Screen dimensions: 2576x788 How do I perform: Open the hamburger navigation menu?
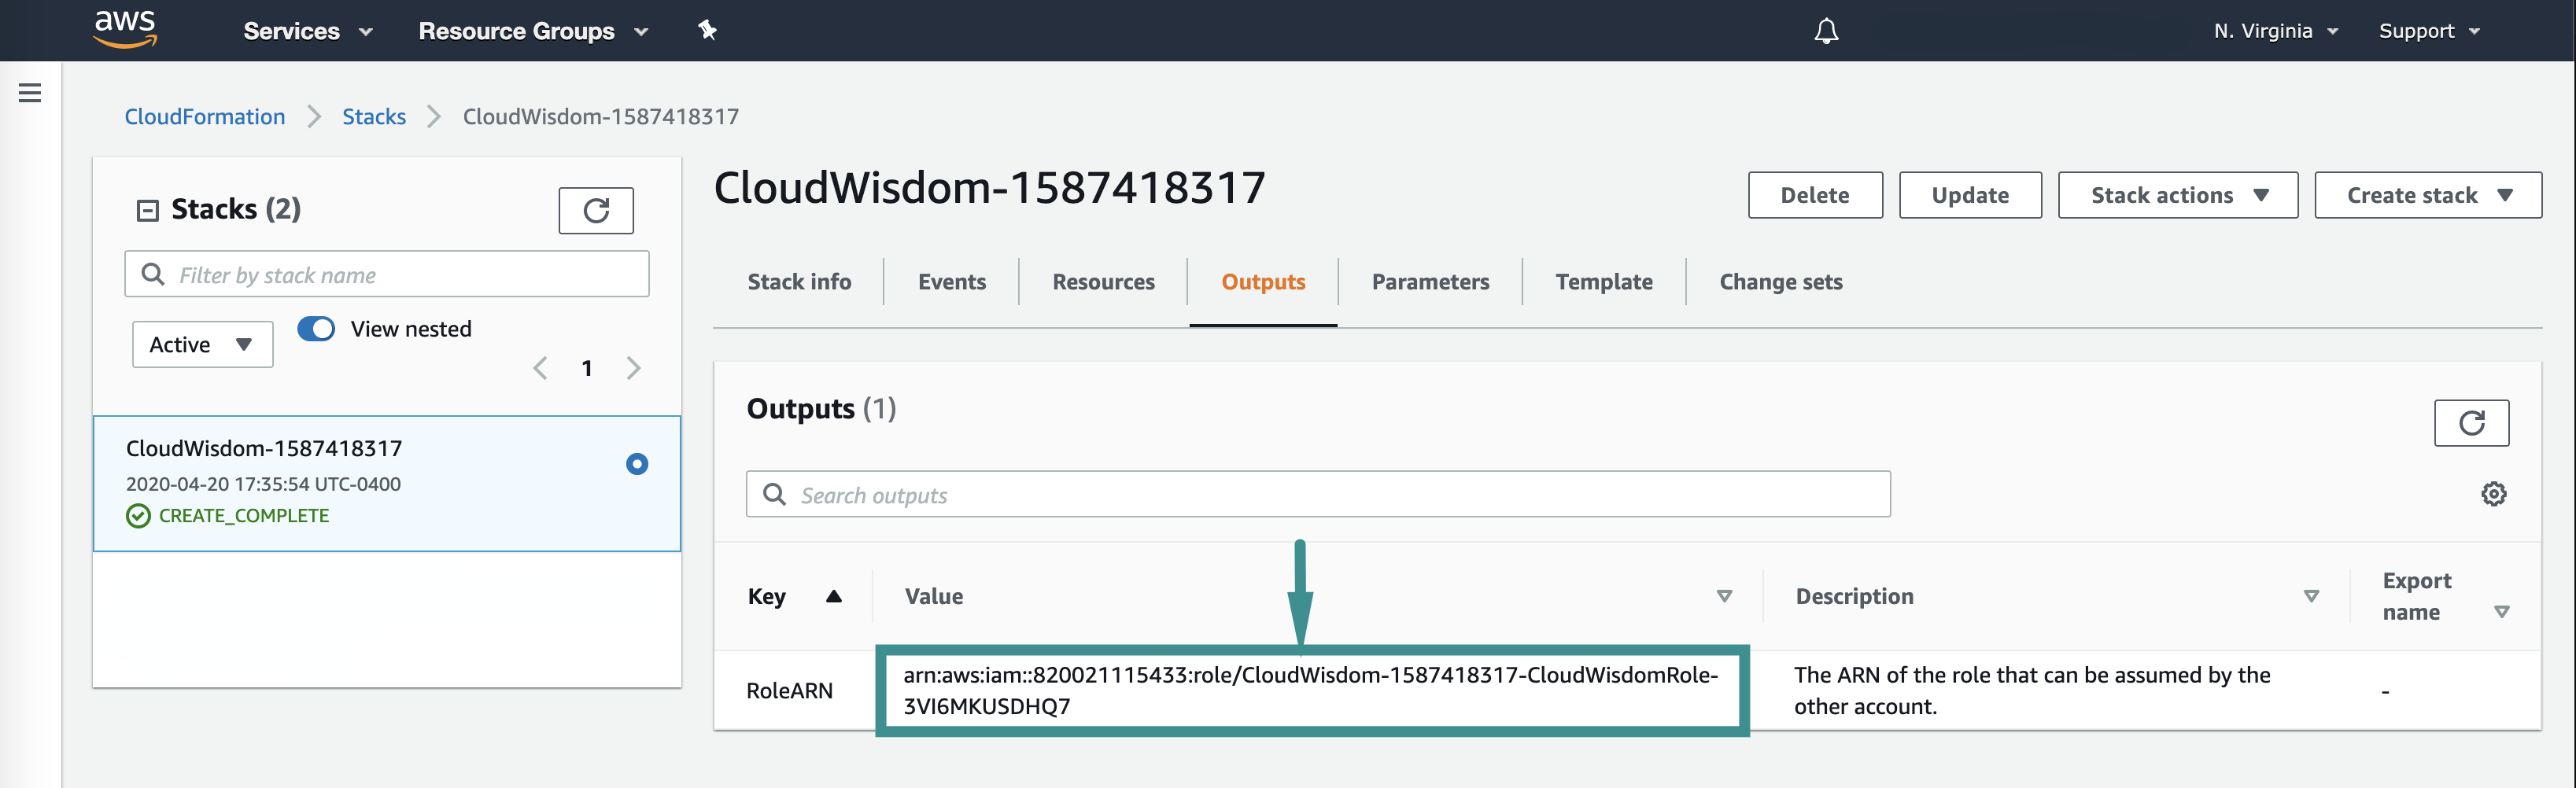pyautogui.click(x=30, y=93)
